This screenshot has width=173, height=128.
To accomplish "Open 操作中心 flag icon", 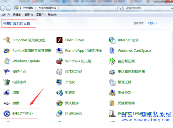I will pyautogui.click(x=7, y=72).
